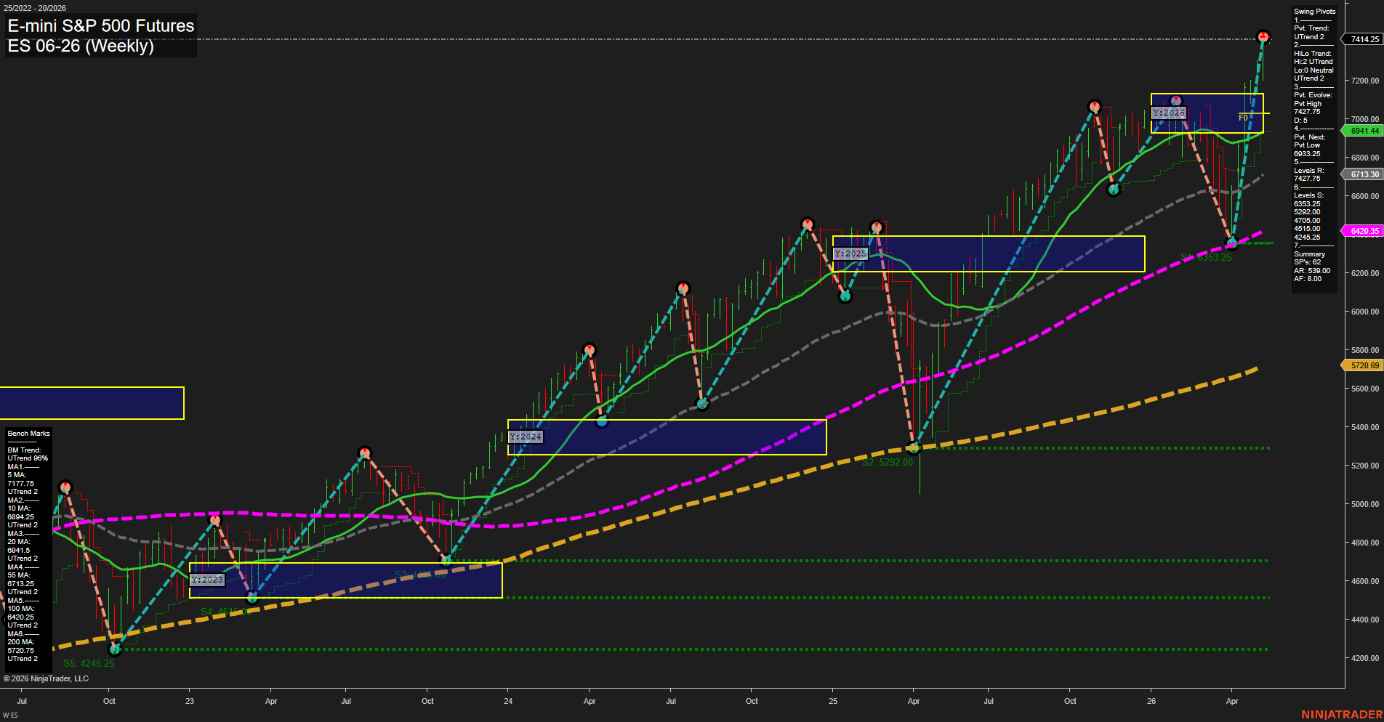Select the Y:2025 yearly zone label
Viewport: 1384px width, 722px height.
point(850,253)
